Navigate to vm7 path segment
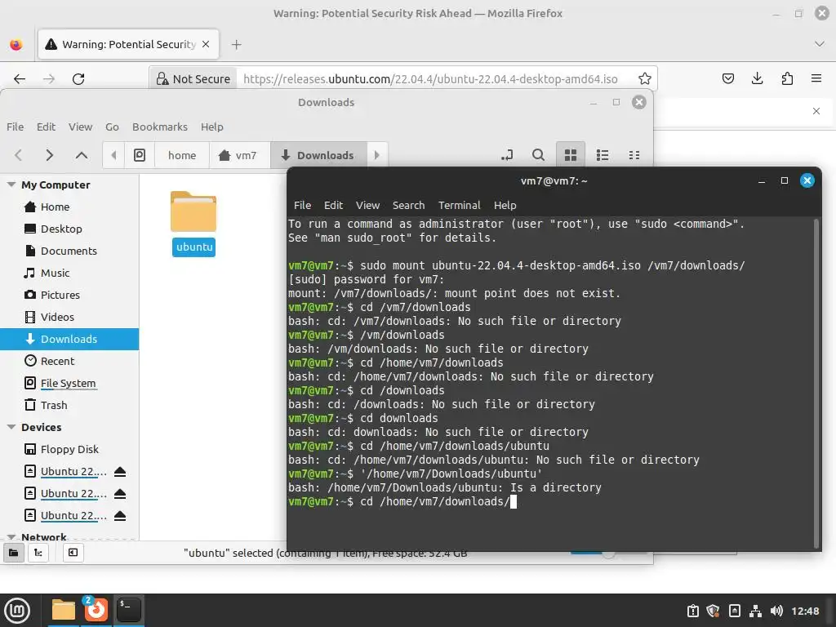Image resolution: width=836 pixels, height=627 pixels. (x=238, y=155)
